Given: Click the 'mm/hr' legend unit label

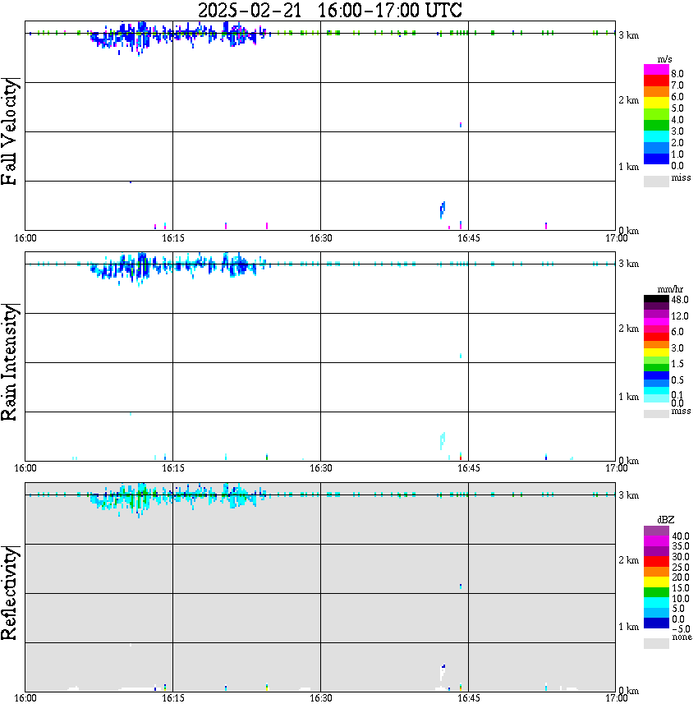Looking at the screenshot, I should tap(670, 289).
